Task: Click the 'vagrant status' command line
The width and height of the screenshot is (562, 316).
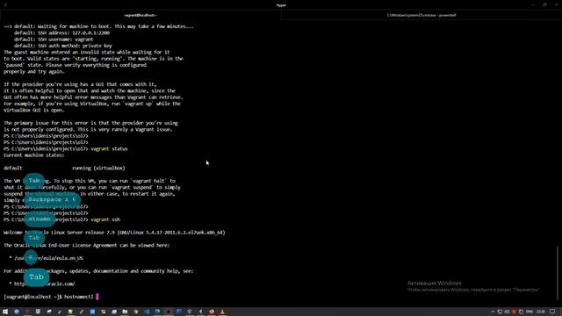Action: (x=66, y=148)
